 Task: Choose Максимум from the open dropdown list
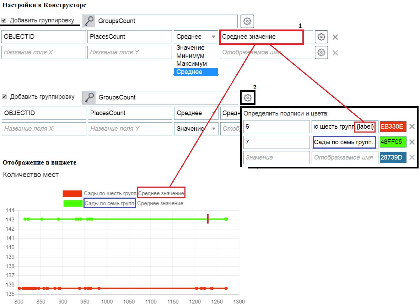pos(192,64)
